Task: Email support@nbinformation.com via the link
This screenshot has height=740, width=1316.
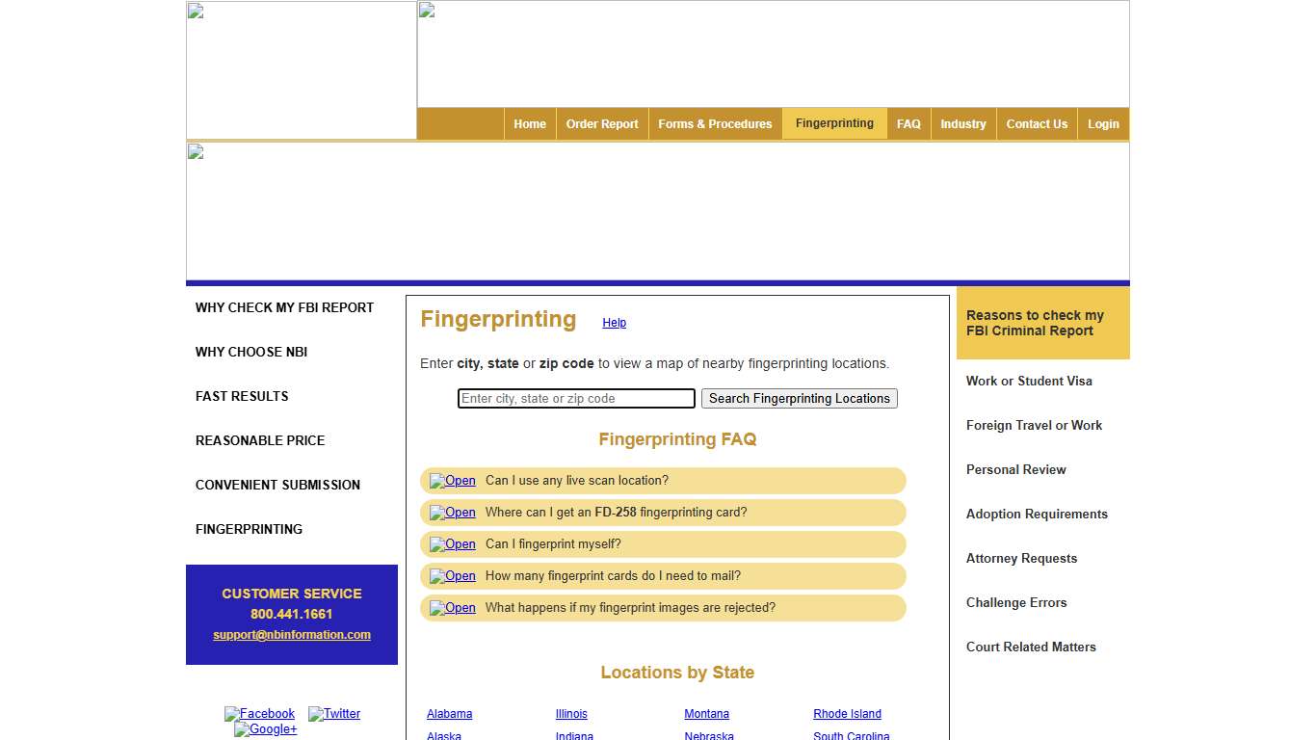Action: (291, 634)
